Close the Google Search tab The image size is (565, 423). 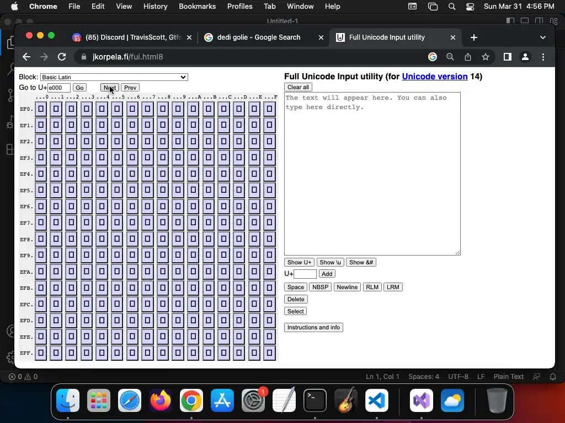(x=321, y=37)
